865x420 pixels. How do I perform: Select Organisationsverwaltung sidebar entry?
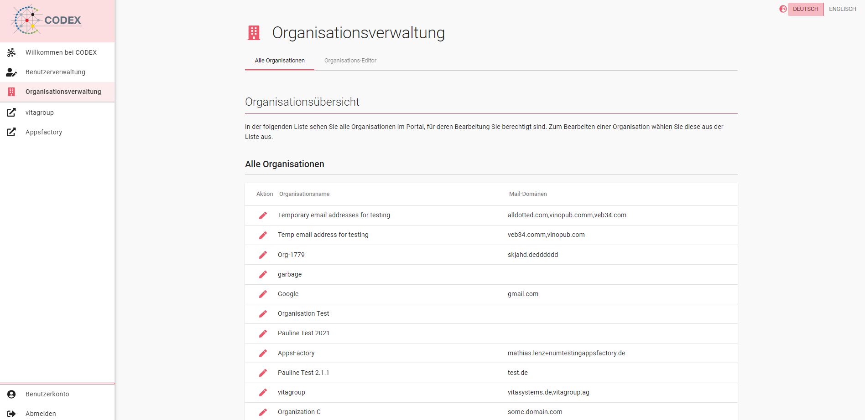57,92
